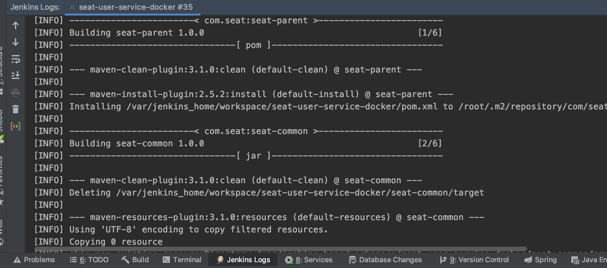607x268 pixels.
Task: Click the maven-resources-plugin:3.1.0:resources log line
Action: tap(259, 217)
